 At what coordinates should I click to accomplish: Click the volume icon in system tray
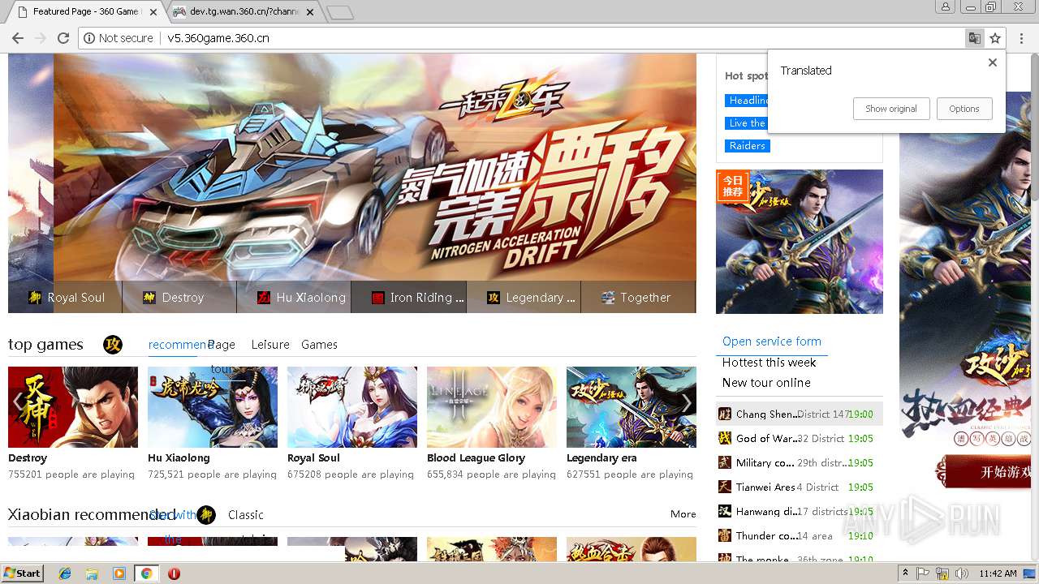(x=962, y=573)
